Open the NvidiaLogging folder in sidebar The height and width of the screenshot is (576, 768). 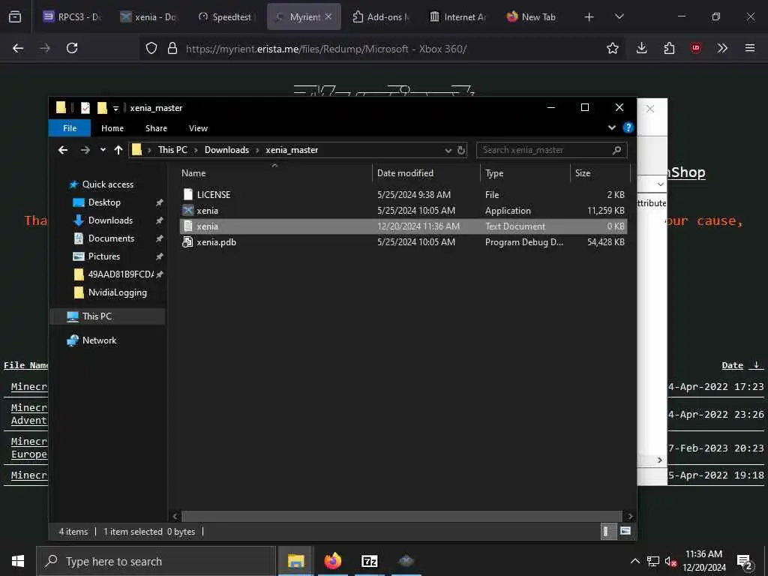click(117, 293)
